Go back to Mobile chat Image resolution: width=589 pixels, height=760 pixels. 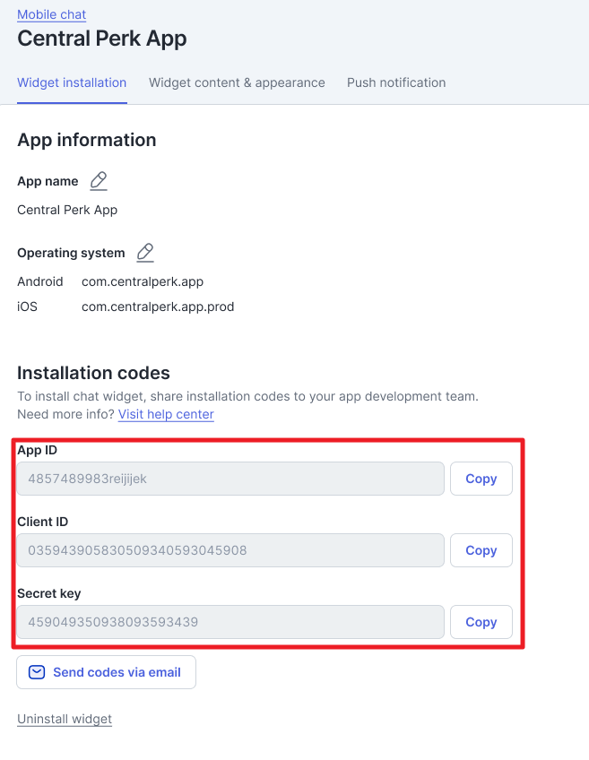tap(52, 14)
